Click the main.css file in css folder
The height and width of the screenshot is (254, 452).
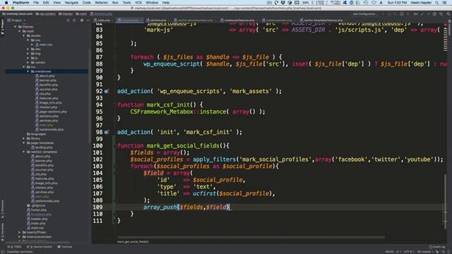pyautogui.click(x=44, y=44)
